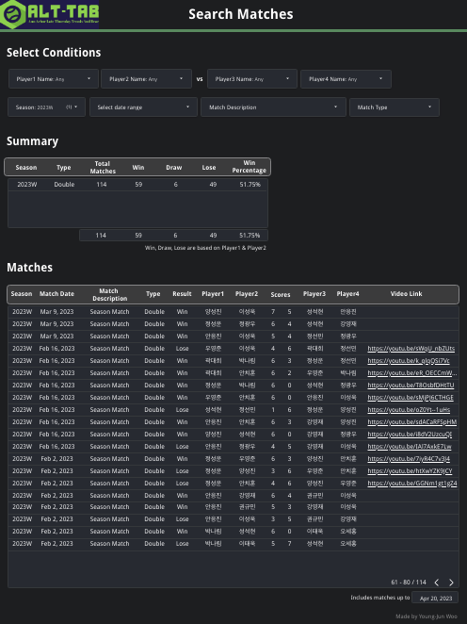Open the Player2 Name dropdown filter

click(x=146, y=79)
